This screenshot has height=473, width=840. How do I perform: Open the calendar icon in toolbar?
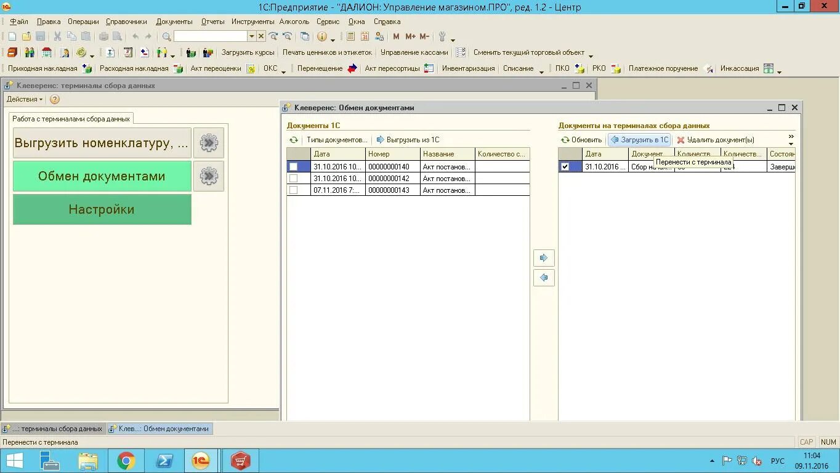pyautogui.click(x=365, y=36)
